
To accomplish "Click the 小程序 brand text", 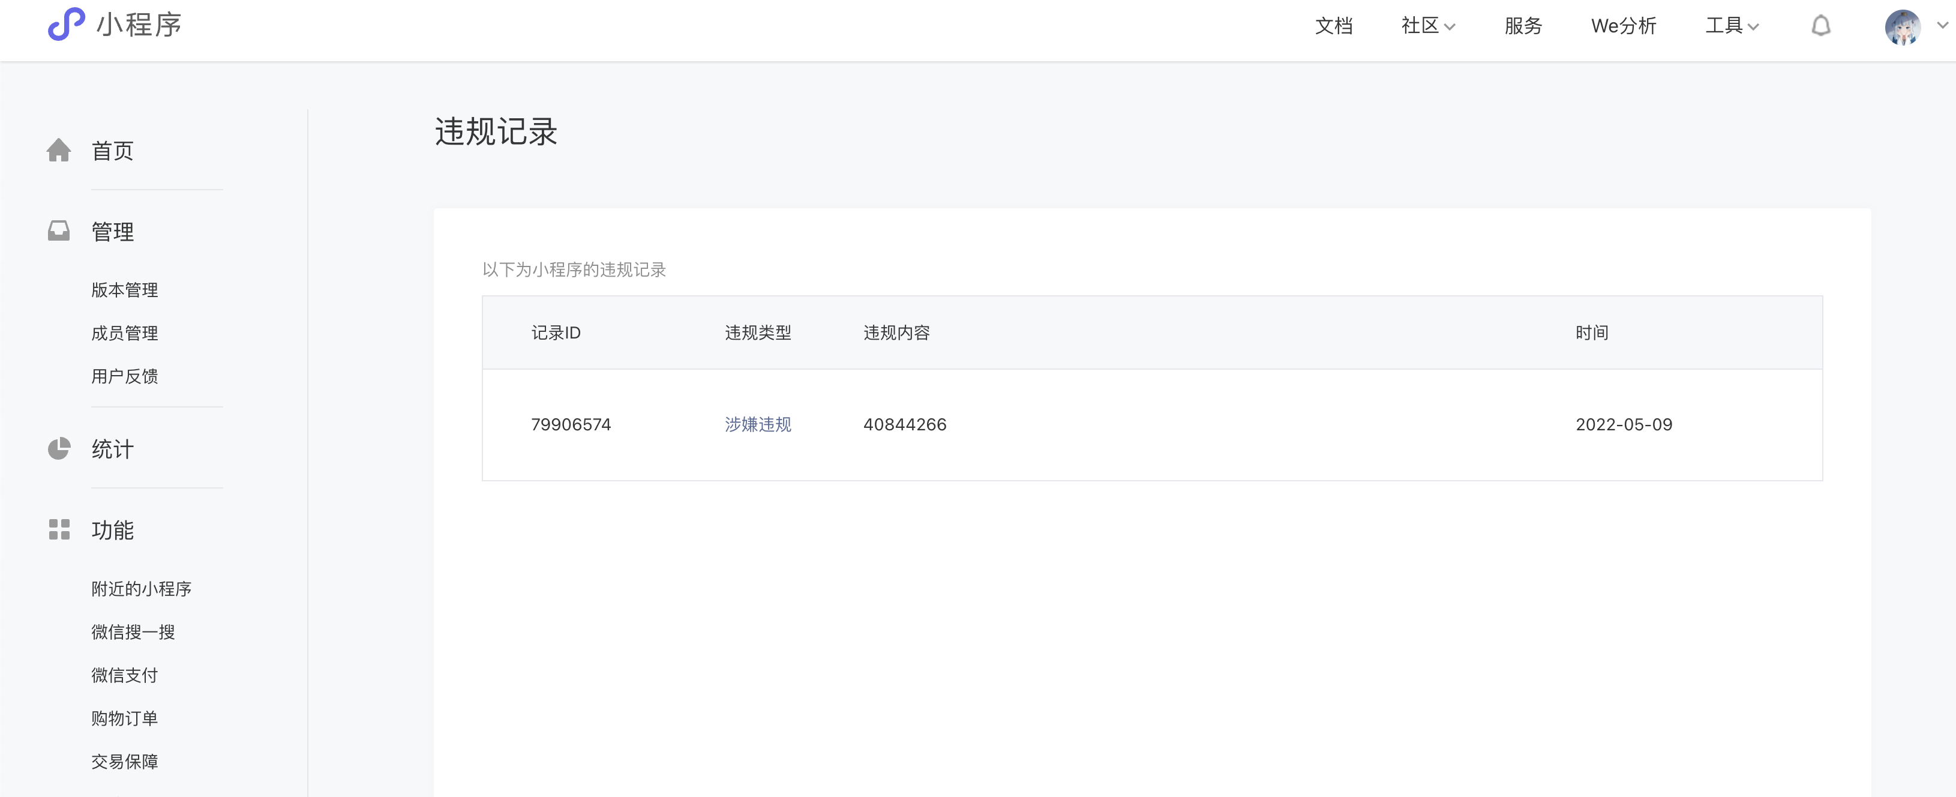I will 139,25.
